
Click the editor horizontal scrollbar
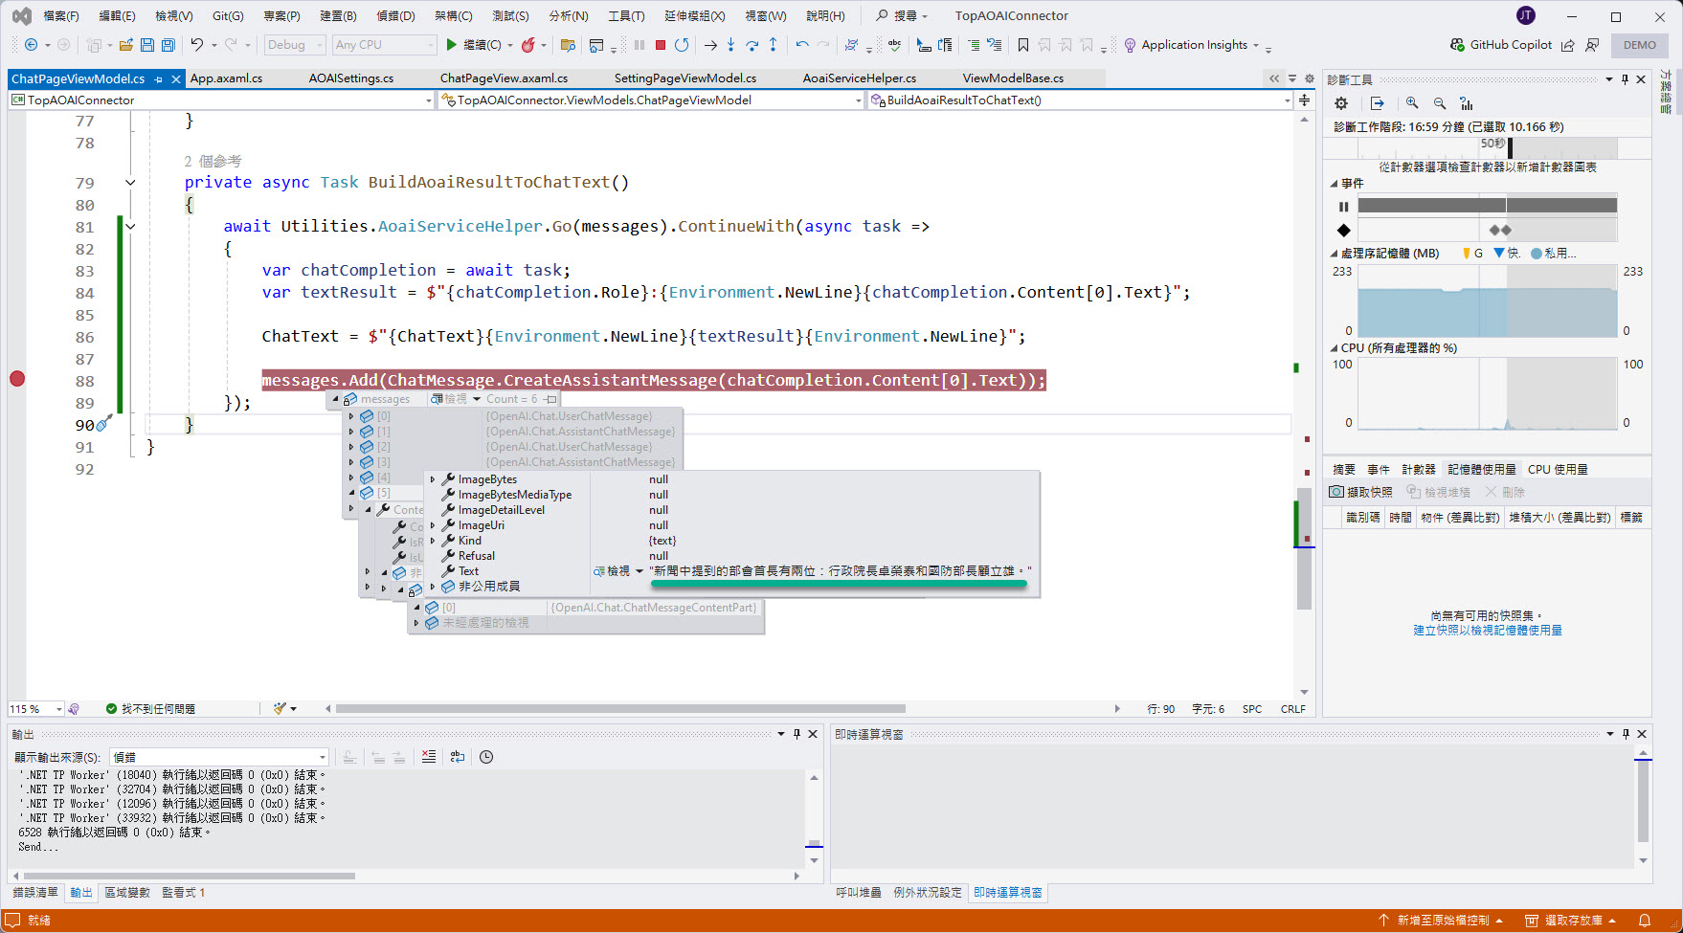pos(620,709)
